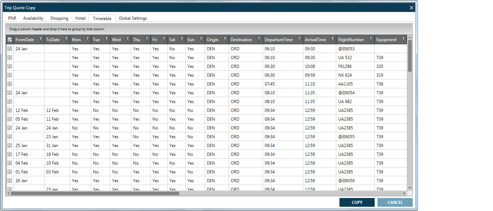Open filter for the Destination column
The width and height of the screenshot is (493, 211).
(x=260, y=40)
